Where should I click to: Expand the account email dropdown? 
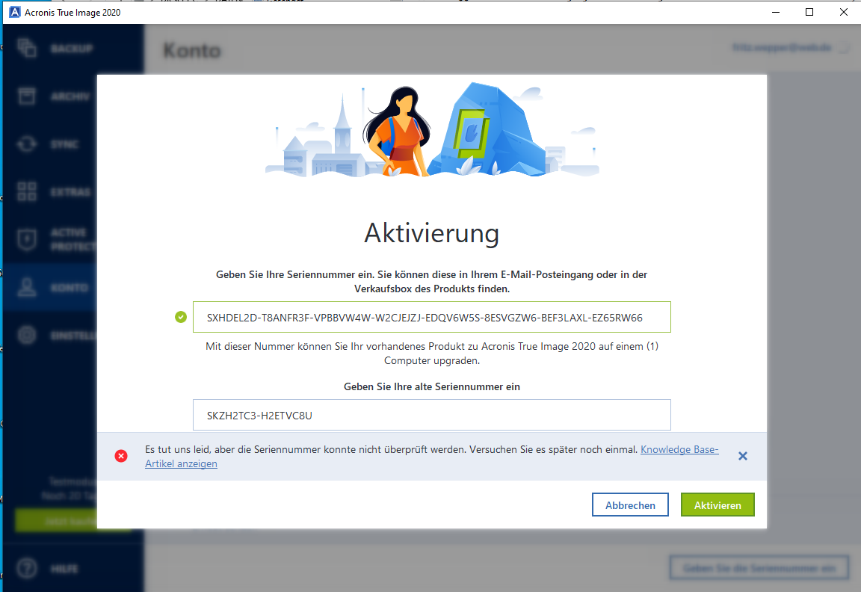click(843, 48)
